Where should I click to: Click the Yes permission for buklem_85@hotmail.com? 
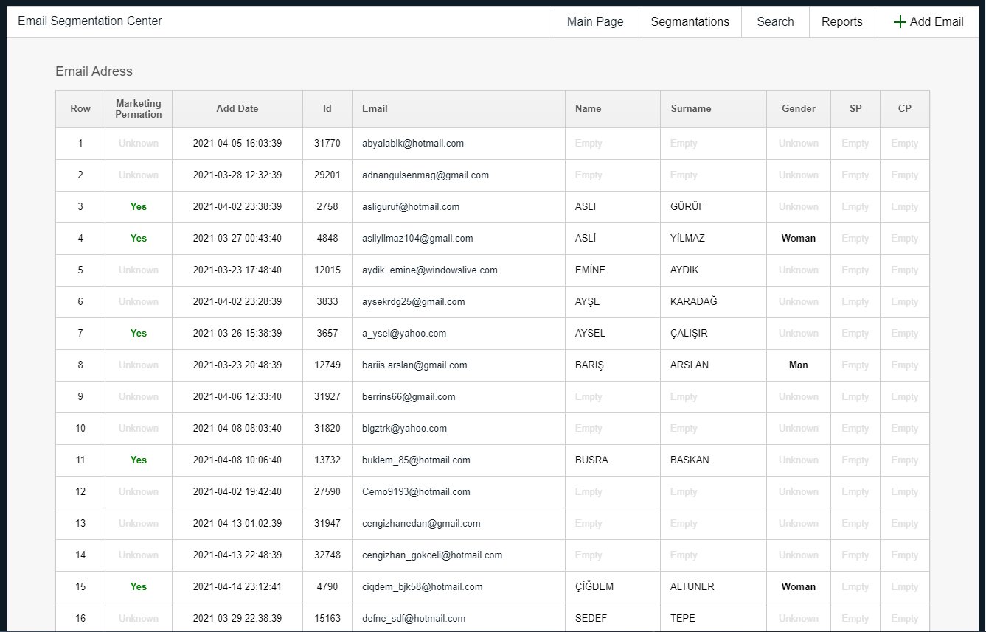click(139, 460)
